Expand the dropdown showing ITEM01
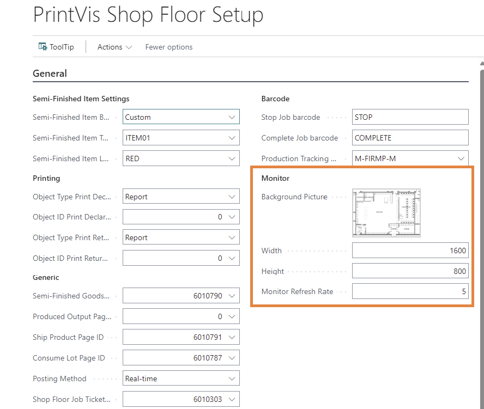 232,138
